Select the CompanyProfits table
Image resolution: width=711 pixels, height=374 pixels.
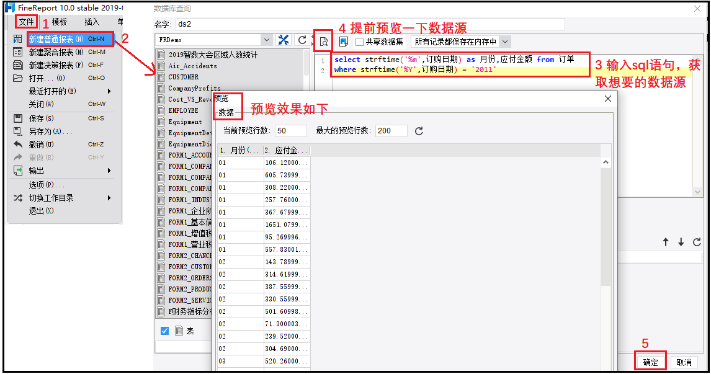194,89
